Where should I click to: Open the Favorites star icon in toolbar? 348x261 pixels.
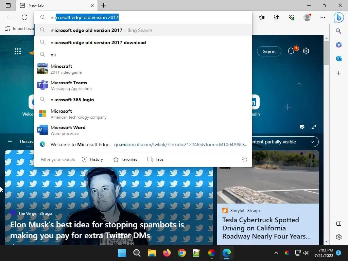tap(262, 17)
